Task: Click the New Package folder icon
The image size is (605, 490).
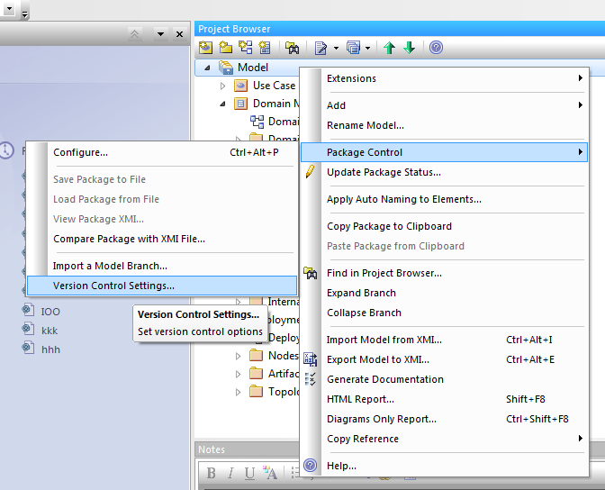Action: click(x=225, y=48)
